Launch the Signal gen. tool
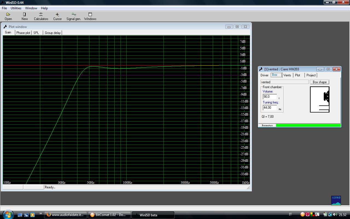 (74, 16)
